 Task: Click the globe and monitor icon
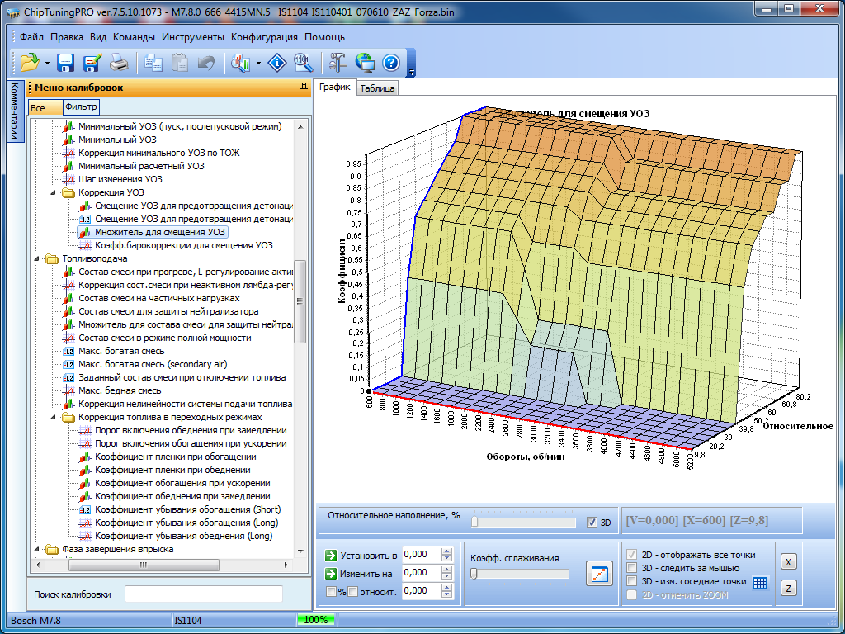coord(364,63)
